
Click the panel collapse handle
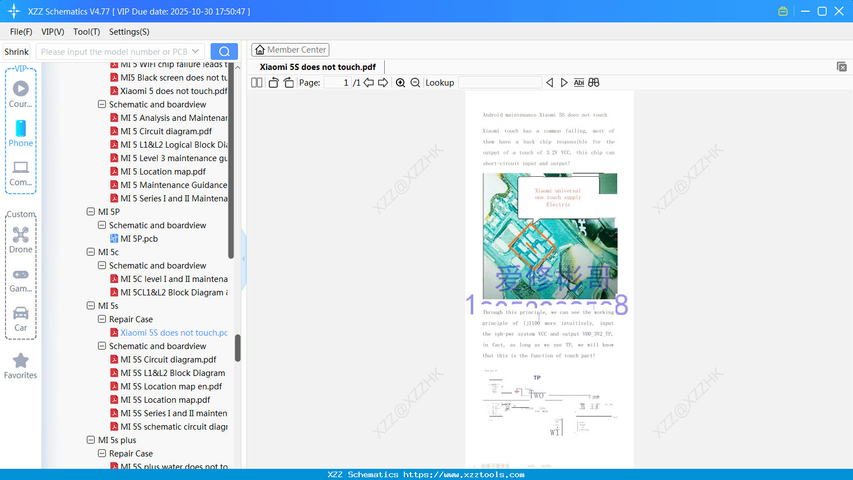244,259
